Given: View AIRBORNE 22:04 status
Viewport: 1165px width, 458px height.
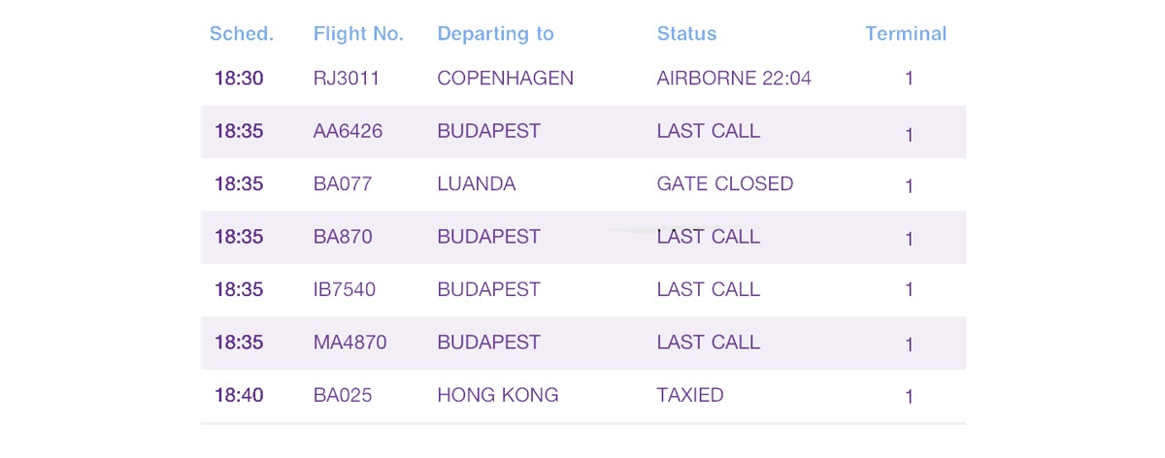Looking at the screenshot, I should pos(734,79).
